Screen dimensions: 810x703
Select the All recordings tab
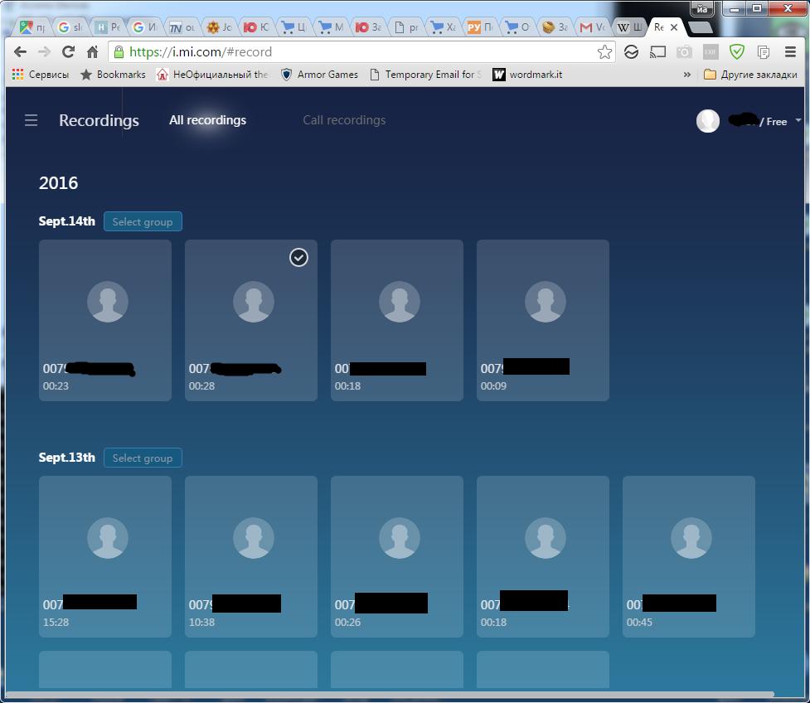click(207, 120)
